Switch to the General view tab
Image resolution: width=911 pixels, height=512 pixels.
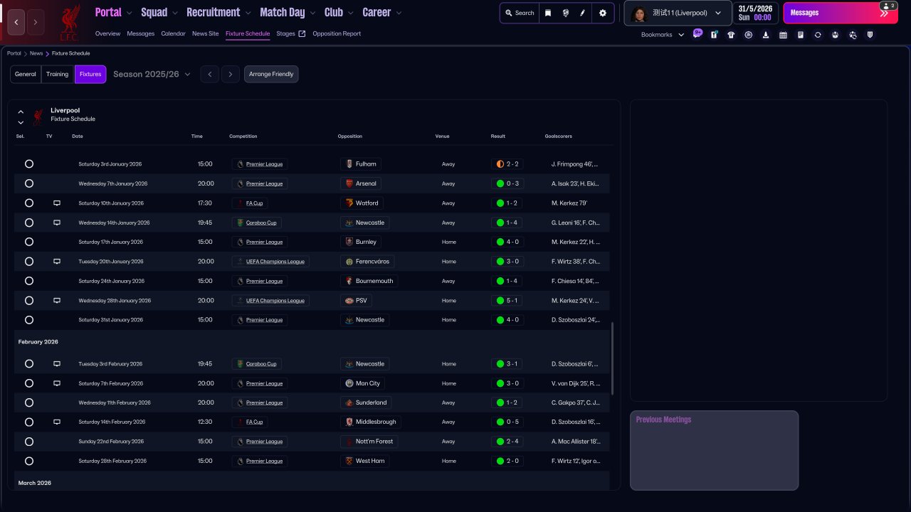point(26,74)
